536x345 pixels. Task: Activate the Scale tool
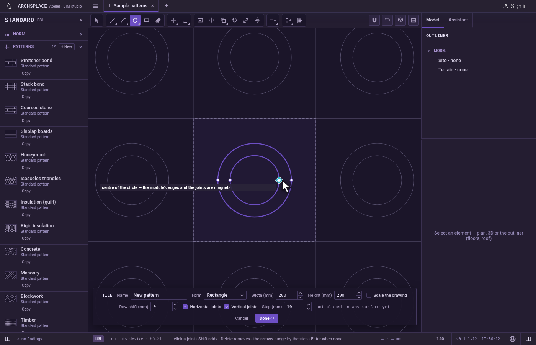pyautogui.click(x=246, y=20)
